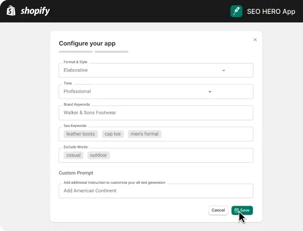Click the Shopify bag logo icon
The height and width of the screenshot is (231, 303).
pyautogui.click(x=11, y=10)
